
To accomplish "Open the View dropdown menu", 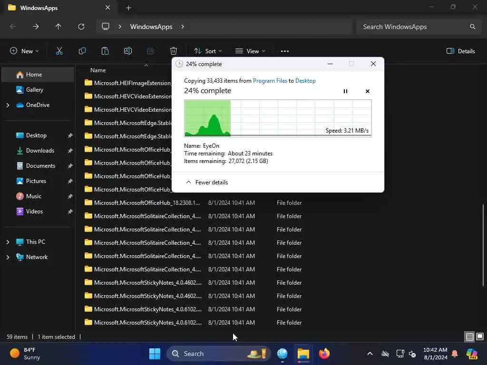I will coord(250,51).
